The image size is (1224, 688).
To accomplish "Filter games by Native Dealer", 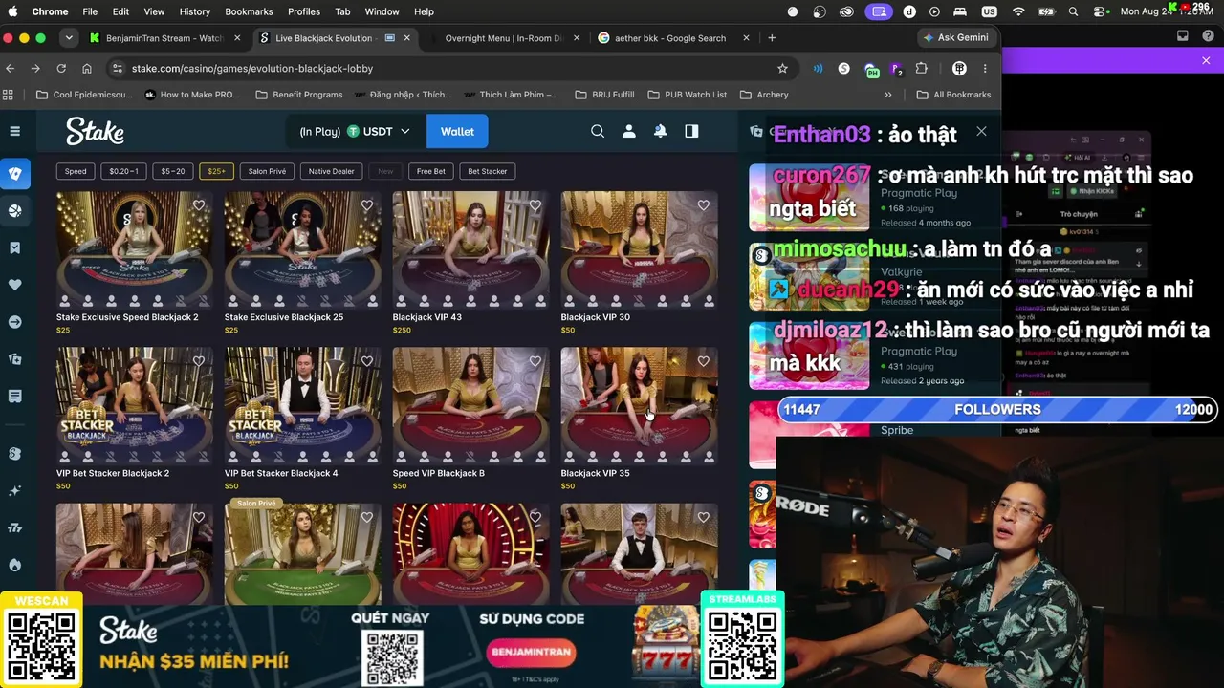I will tap(332, 171).
